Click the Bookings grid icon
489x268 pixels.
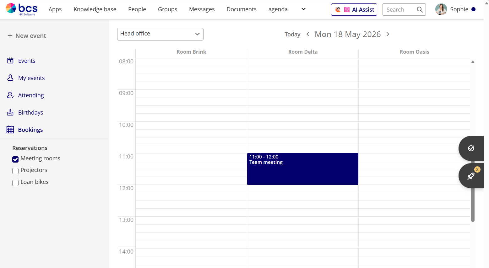pyautogui.click(x=10, y=130)
